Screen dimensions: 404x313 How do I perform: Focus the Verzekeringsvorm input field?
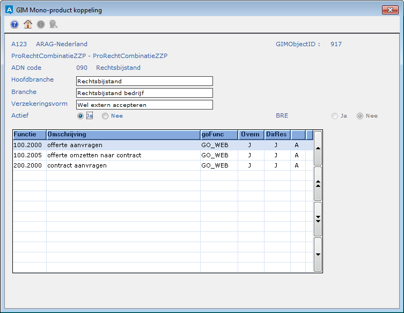144,105
